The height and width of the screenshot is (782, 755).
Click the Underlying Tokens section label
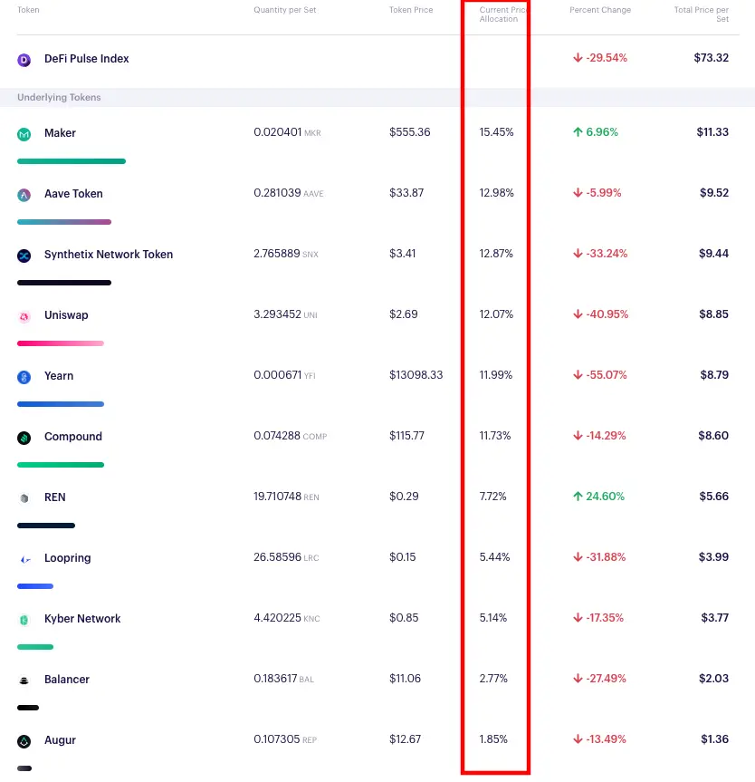(59, 97)
